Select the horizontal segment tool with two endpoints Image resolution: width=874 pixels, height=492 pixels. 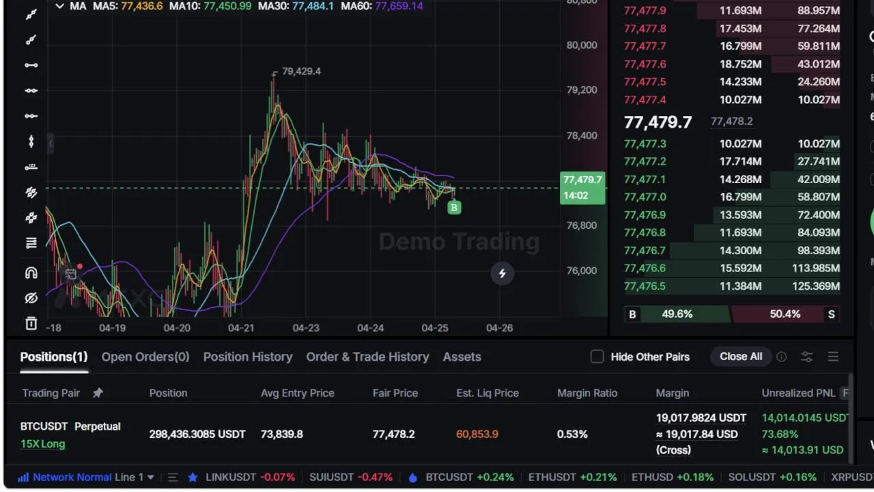(31, 65)
